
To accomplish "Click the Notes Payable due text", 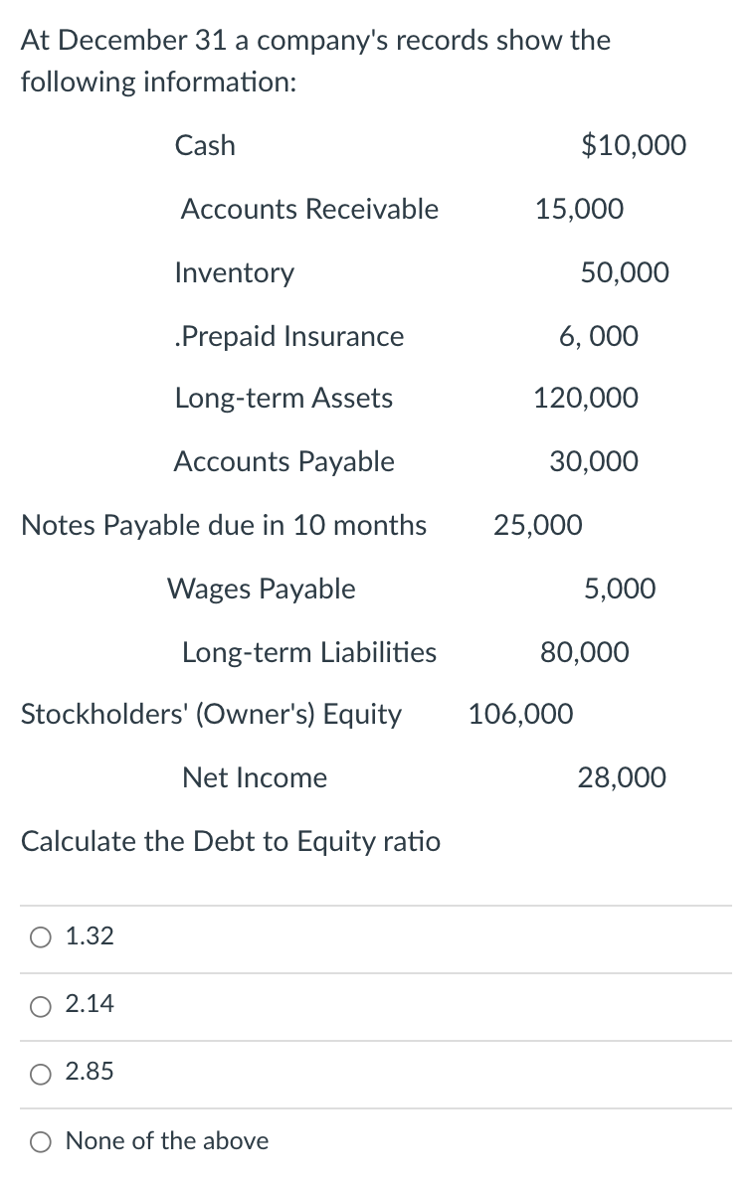I will pyautogui.click(x=224, y=525).
